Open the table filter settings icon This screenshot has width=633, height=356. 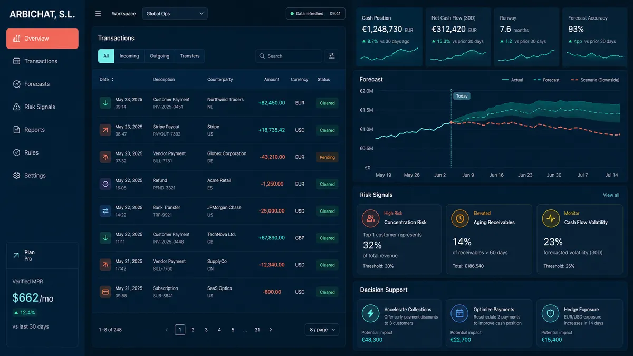332,56
